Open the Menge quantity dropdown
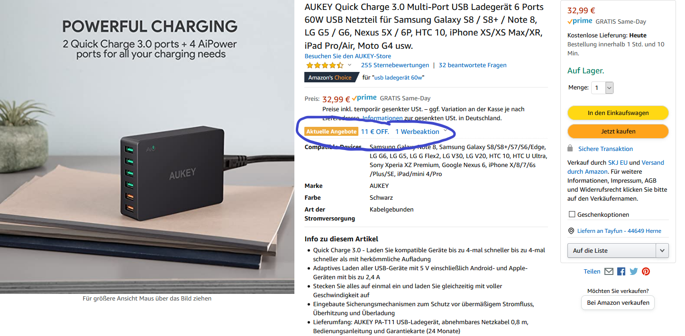Image resolution: width=685 pixels, height=336 pixels. click(602, 88)
